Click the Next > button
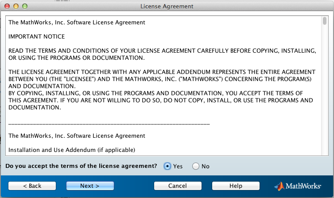334x198 pixels. [x=90, y=186]
